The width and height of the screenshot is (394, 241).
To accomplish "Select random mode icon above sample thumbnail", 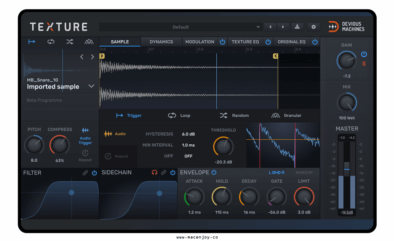I will click(x=70, y=42).
